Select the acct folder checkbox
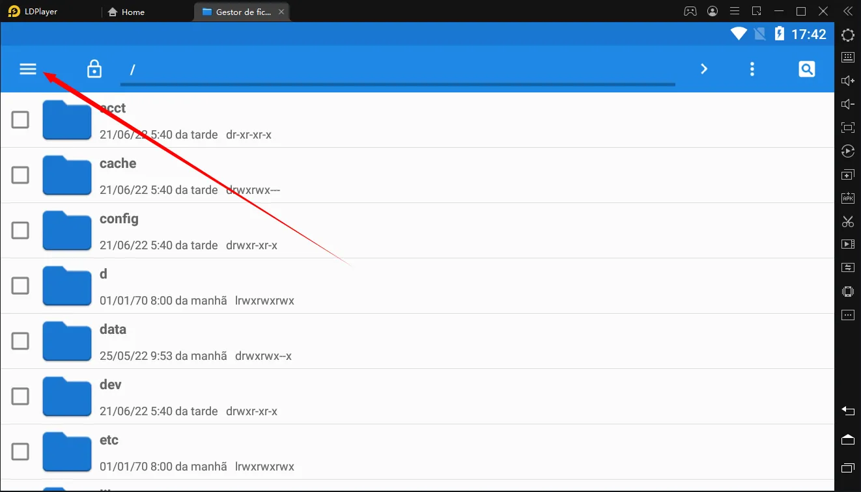 pyautogui.click(x=20, y=120)
